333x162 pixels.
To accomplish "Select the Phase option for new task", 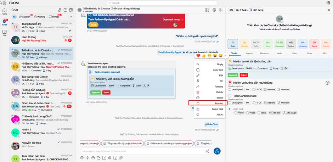I will tap(250, 113).
